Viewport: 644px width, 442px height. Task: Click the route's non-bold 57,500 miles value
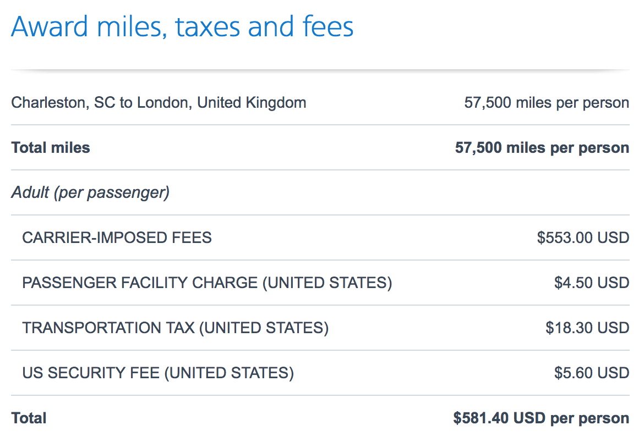point(546,103)
